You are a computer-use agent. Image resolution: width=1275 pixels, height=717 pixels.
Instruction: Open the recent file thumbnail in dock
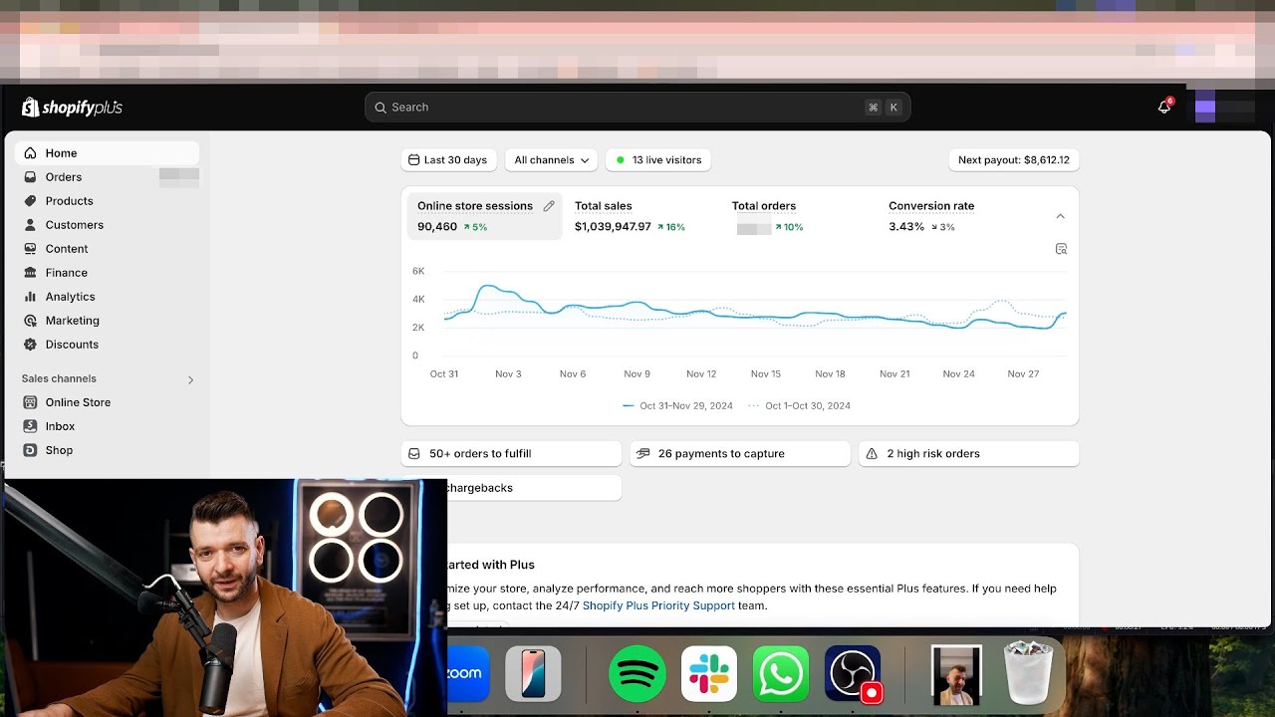pos(956,674)
